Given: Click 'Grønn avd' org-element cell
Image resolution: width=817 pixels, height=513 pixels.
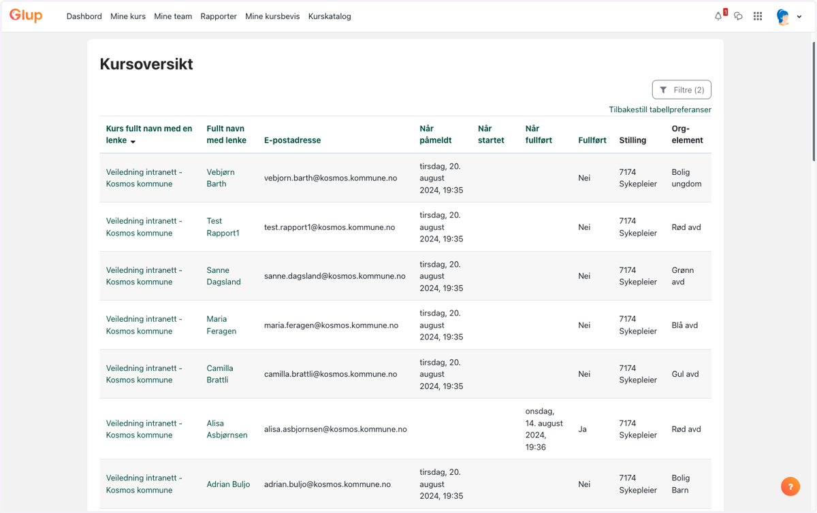Looking at the screenshot, I should tap(683, 276).
